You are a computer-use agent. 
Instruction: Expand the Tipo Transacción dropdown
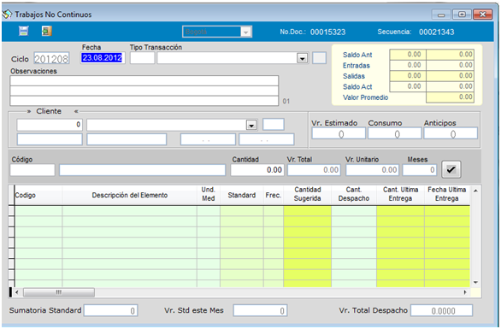pyautogui.click(x=303, y=58)
